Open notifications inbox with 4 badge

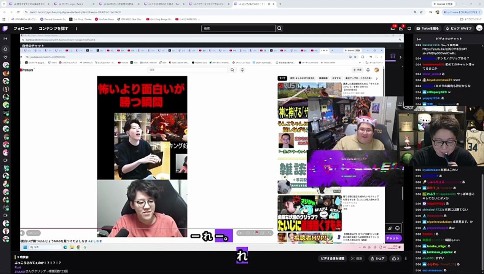pos(401,29)
